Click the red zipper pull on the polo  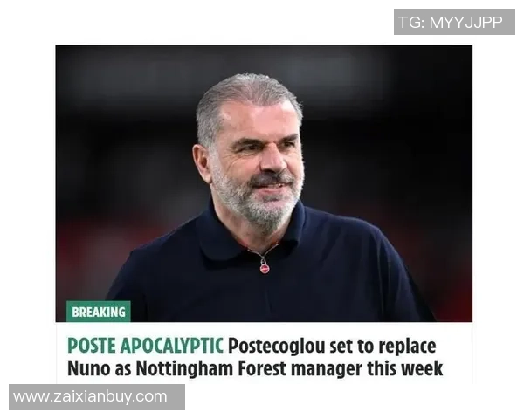coord(265,267)
